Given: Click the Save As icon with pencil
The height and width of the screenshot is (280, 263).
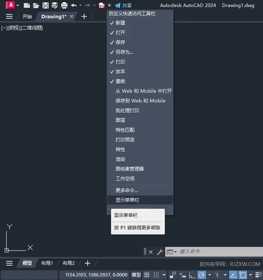Looking at the screenshot, I should [x=55, y=5].
